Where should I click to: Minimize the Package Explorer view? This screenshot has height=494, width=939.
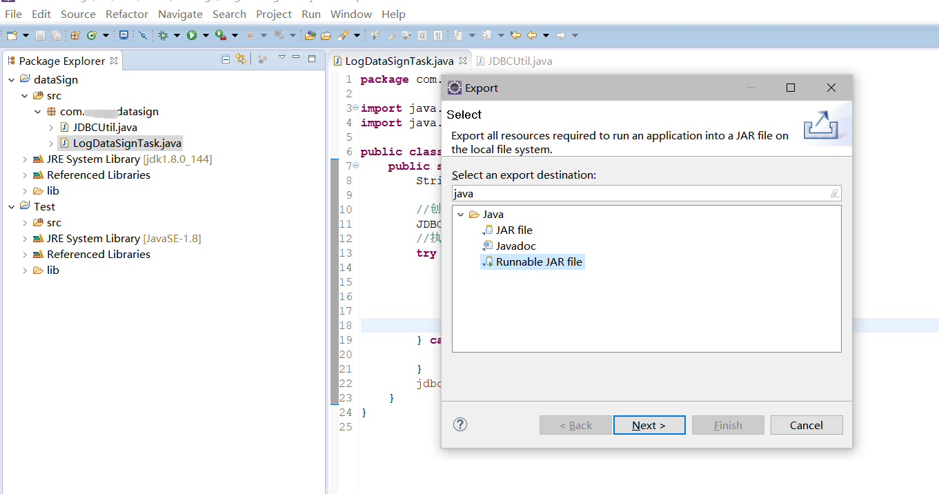(x=296, y=58)
